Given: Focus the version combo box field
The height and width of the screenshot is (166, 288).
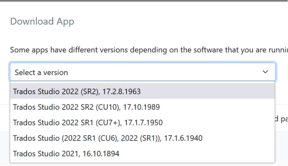Looking at the screenshot, I should (x=143, y=72).
